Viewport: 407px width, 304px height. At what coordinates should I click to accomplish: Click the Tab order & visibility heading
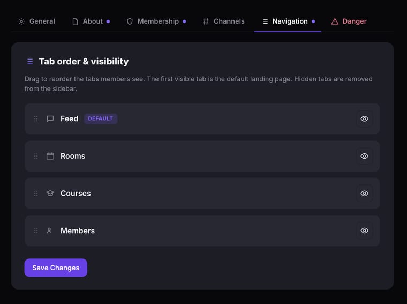coord(84,62)
